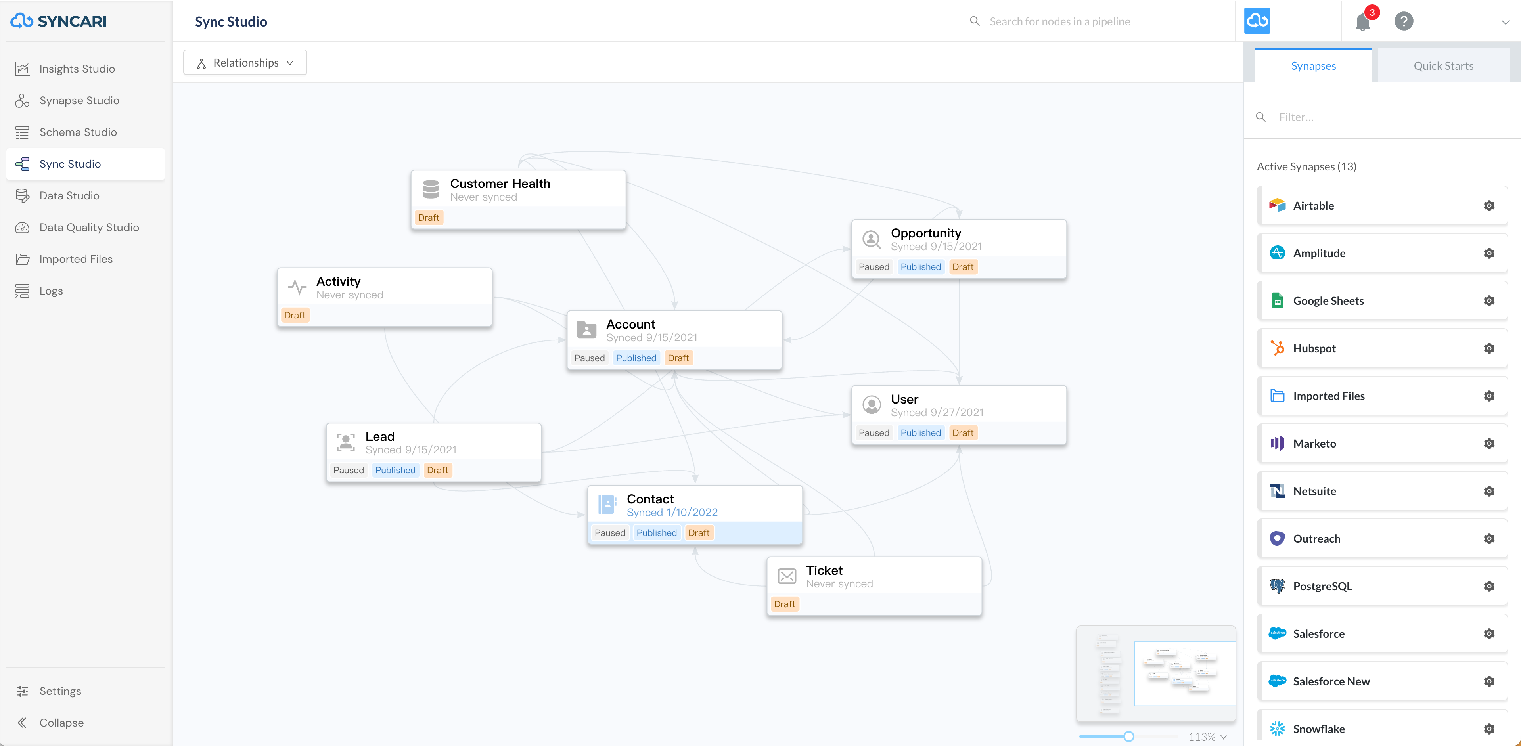Image resolution: width=1521 pixels, height=746 pixels.
Task: Open Insights Studio from sidebar
Action: [x=85, y=69]
